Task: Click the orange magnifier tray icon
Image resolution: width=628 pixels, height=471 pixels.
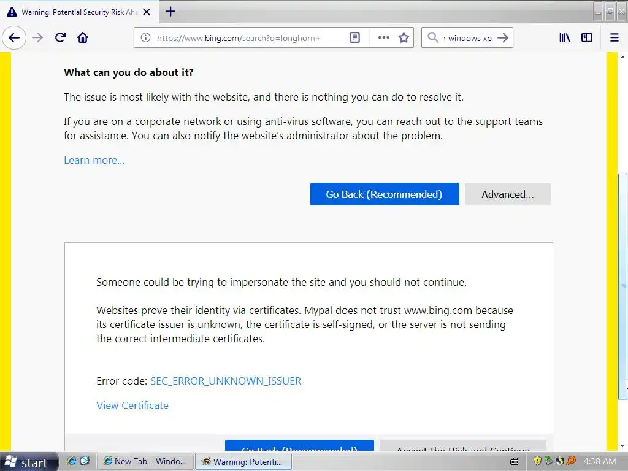Action: tap(571, 461)
